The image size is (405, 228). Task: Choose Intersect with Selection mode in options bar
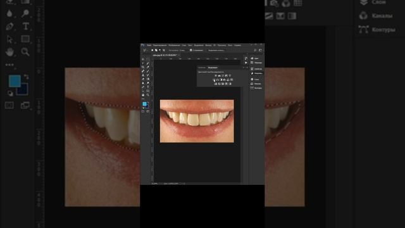pos(164,50)
